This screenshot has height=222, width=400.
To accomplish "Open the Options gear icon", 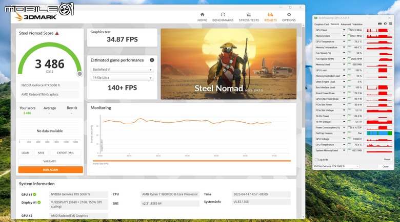I will 289,14.
